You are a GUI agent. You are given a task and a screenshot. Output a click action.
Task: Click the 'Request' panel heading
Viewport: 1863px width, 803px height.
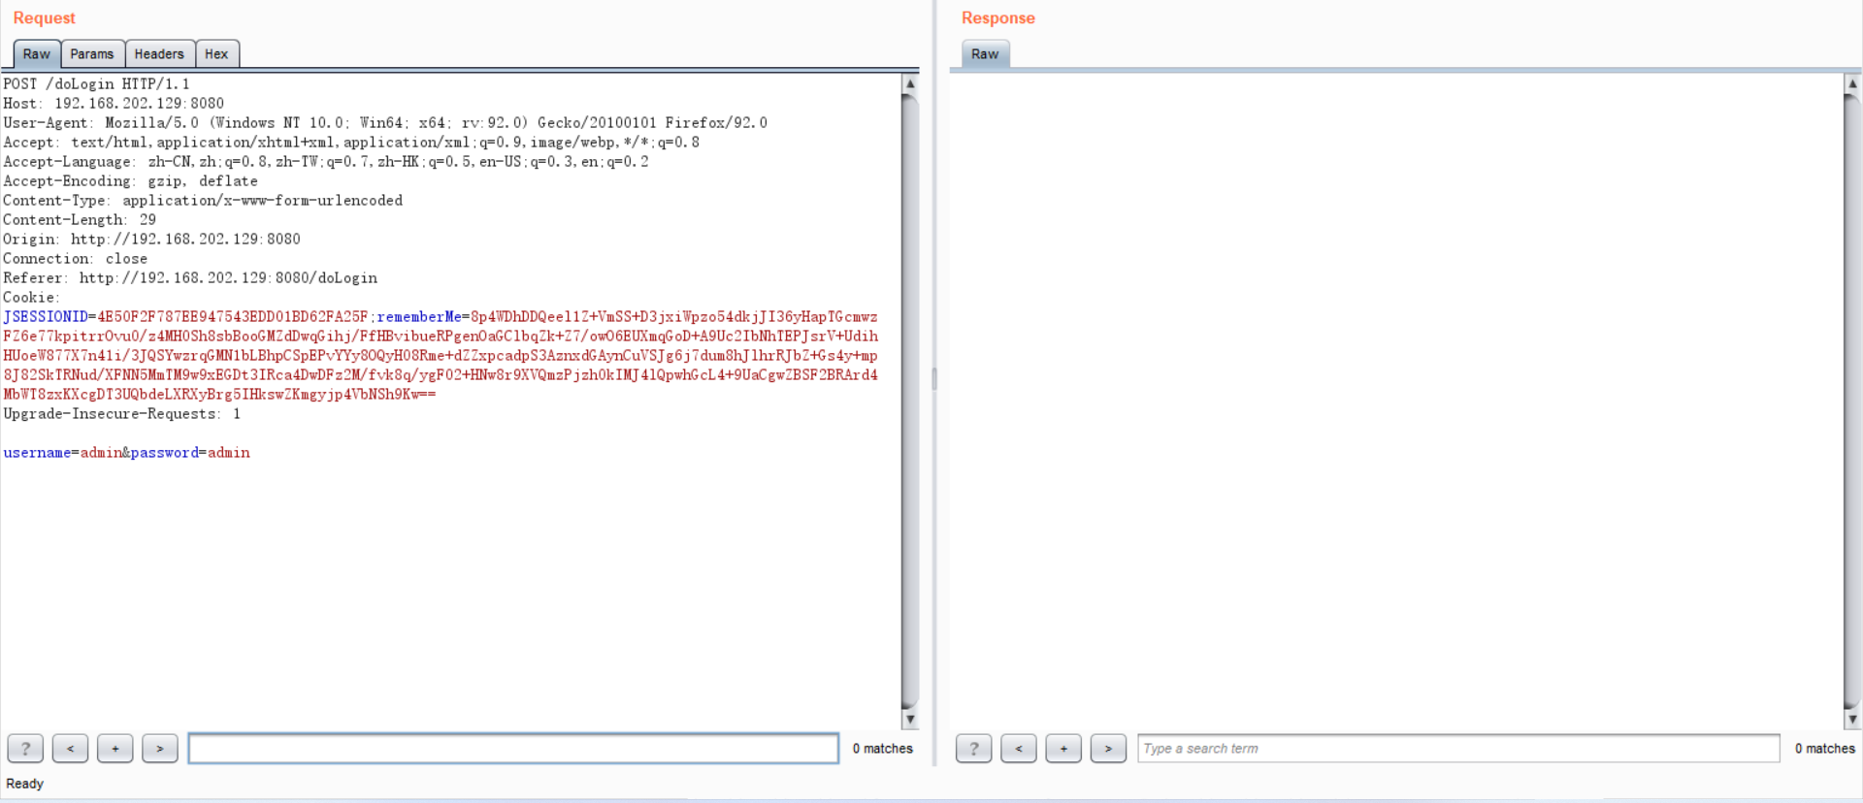pyautogui.click(x=44, y=18)
